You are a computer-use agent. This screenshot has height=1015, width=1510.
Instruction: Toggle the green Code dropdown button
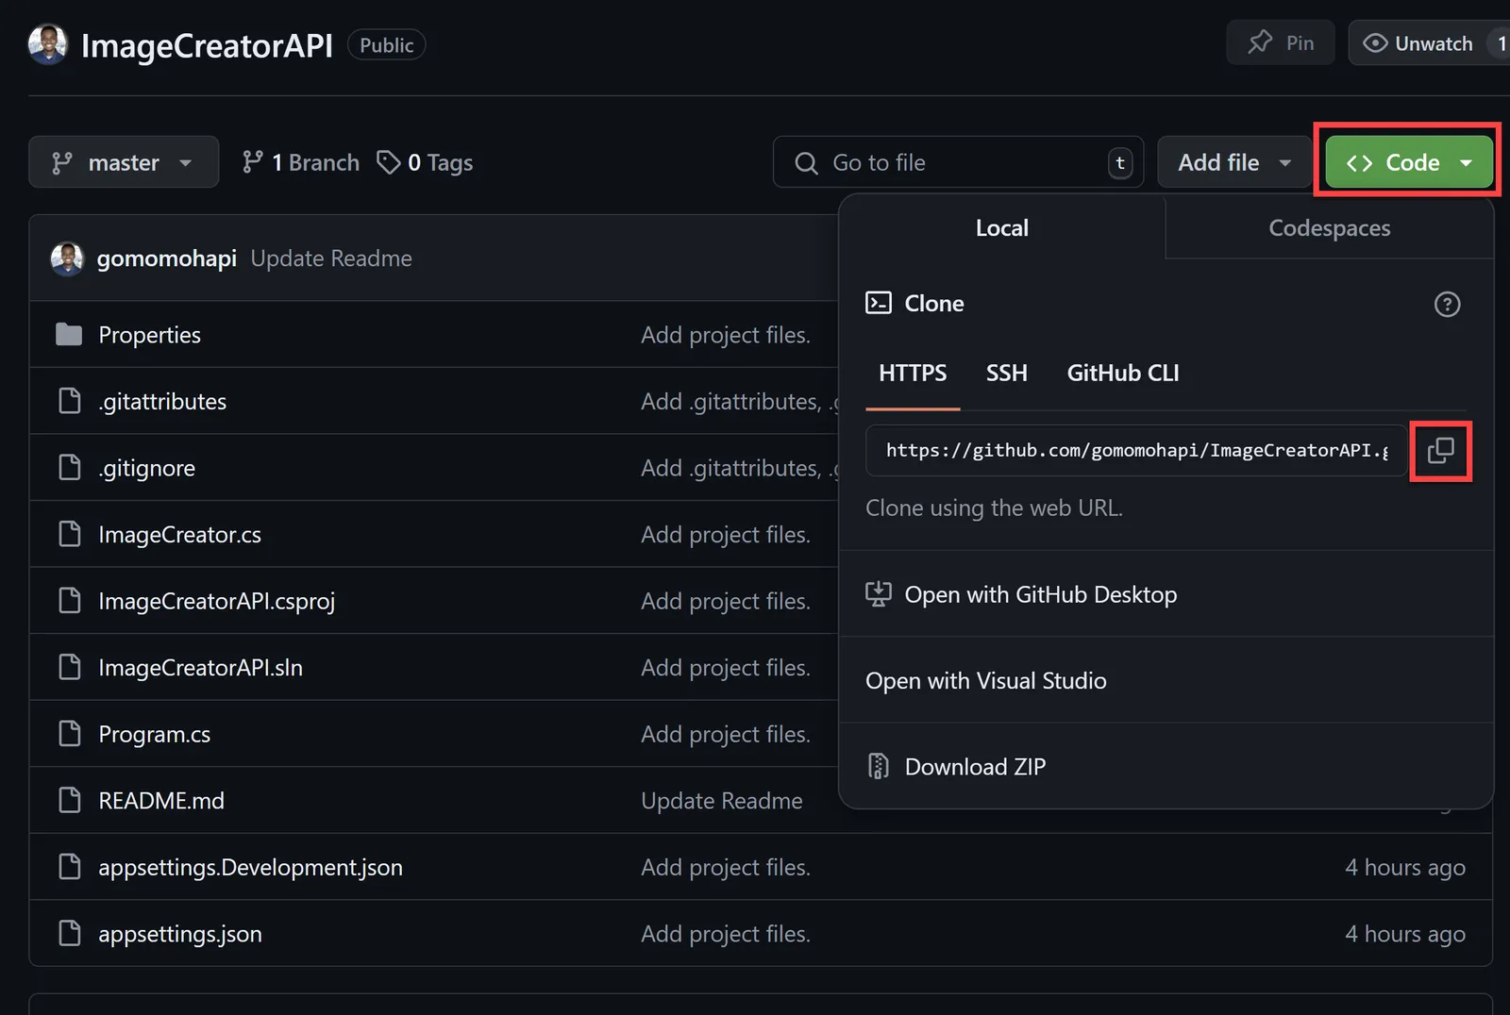pyautogui.click(x=1409, y=162)
